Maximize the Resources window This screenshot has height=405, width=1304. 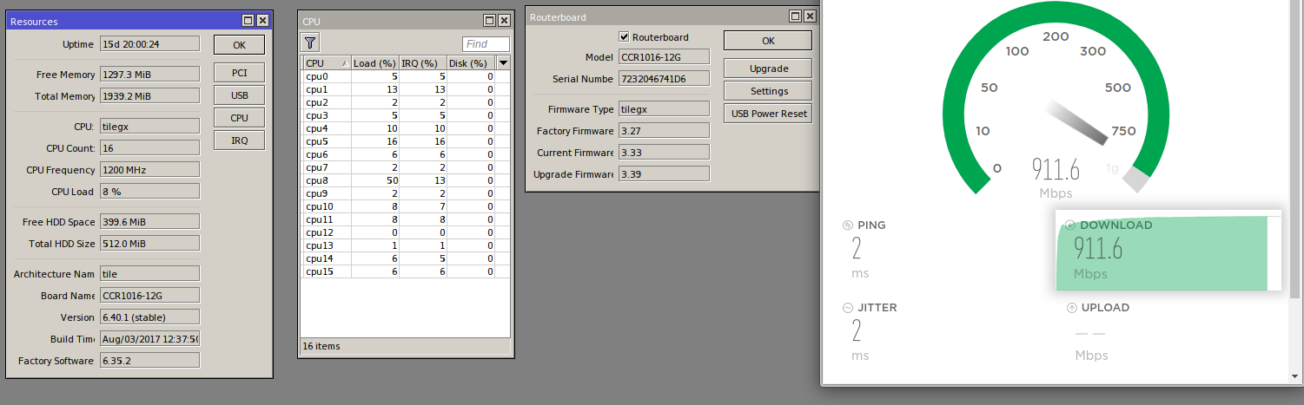(248, 20)
